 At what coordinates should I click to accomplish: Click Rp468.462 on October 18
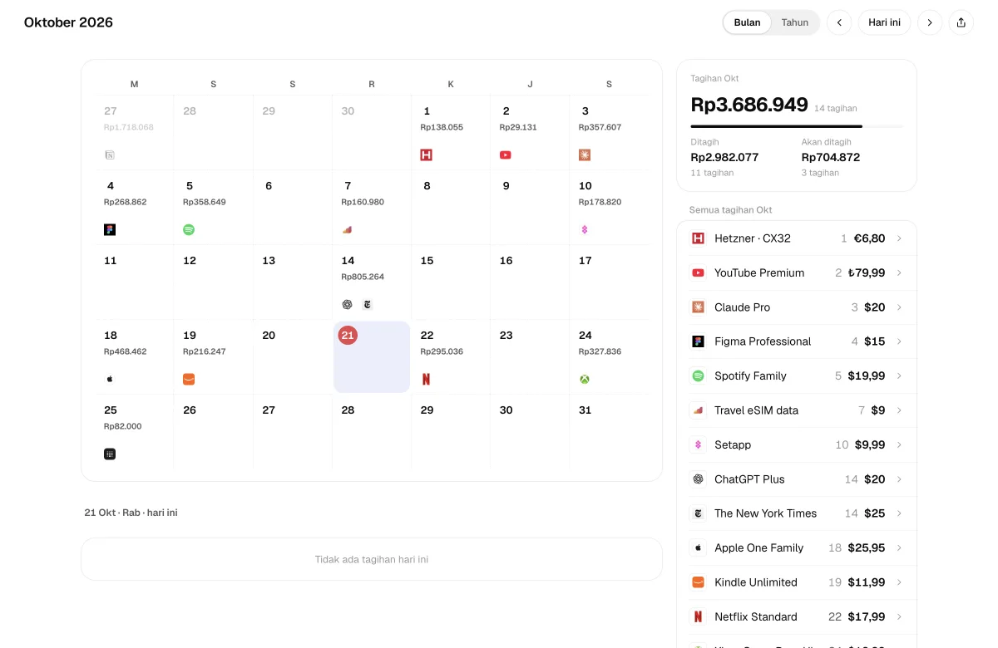click(x=126, y=351)
